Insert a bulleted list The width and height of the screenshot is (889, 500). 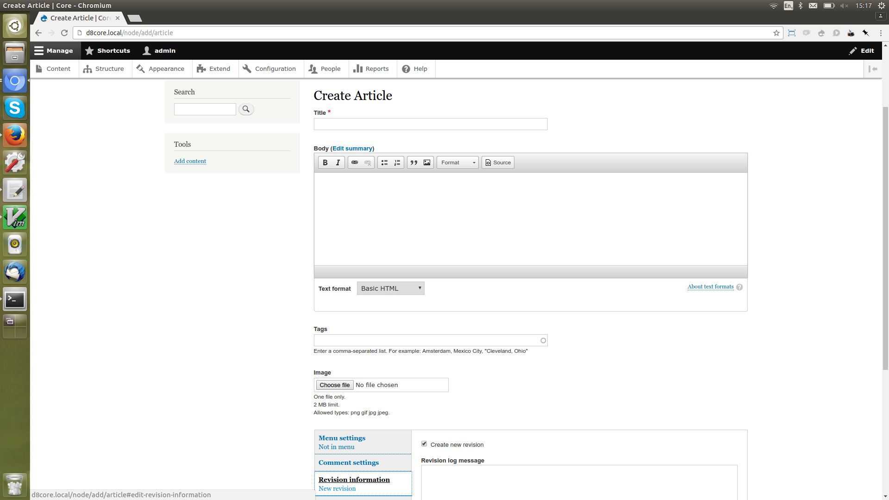[384, 162]
